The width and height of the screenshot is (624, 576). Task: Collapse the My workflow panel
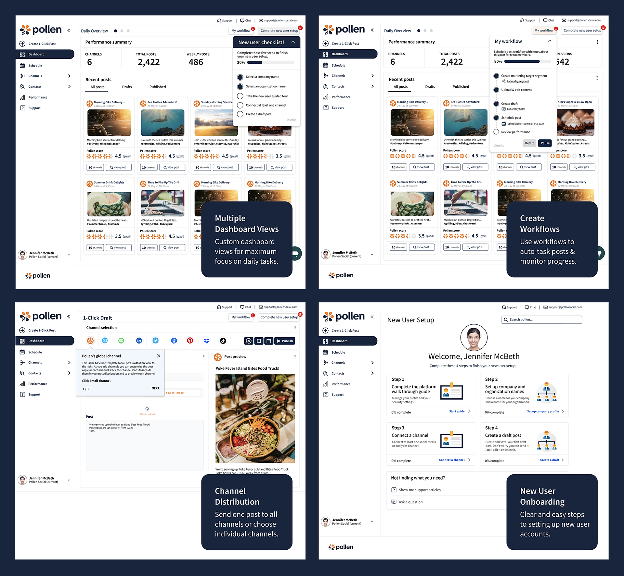point(550,41)
